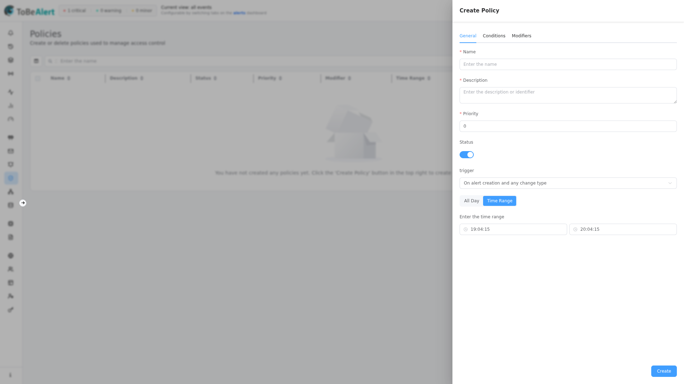Click the ToBeAlert logo
The width and height of the screenshot is (684, 384).
[29, 11]
